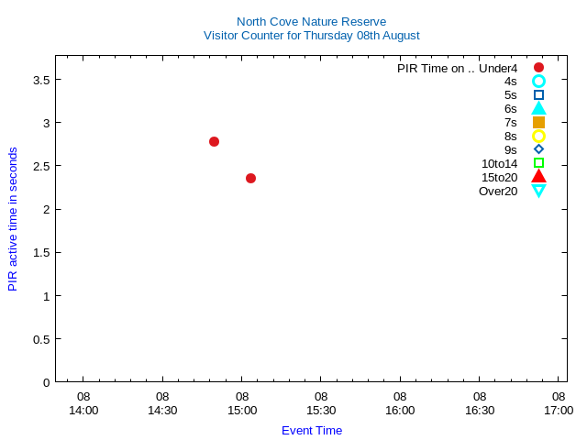
Task: Click the red triangle 15to20 legend marker
Action: click(x=538, y=176)
